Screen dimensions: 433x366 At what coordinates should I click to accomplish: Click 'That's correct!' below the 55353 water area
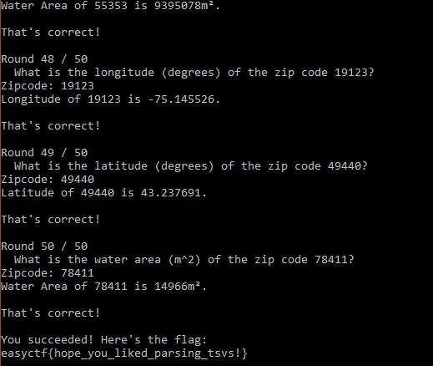click(x=51, y=33)
